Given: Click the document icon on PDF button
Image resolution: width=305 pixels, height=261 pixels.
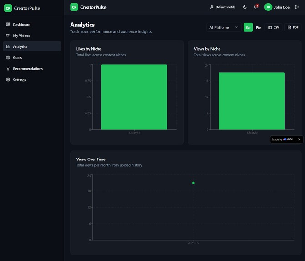Looking at the screenshot, I should pos(289,27).
